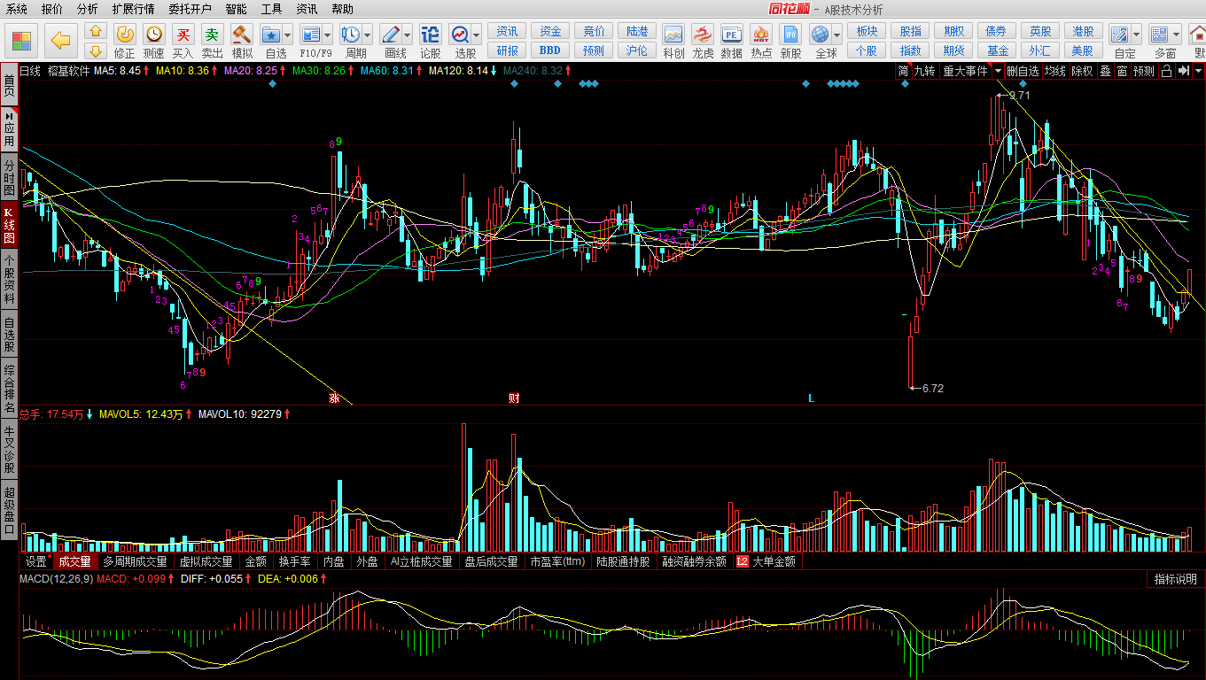The width and height of the screenshot is (1206, 680).
Task: Open 指标说明 indicator description
Action: (1176, 579)
